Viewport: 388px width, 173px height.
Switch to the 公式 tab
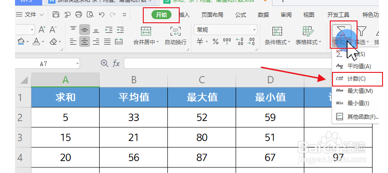click(241, 15)
